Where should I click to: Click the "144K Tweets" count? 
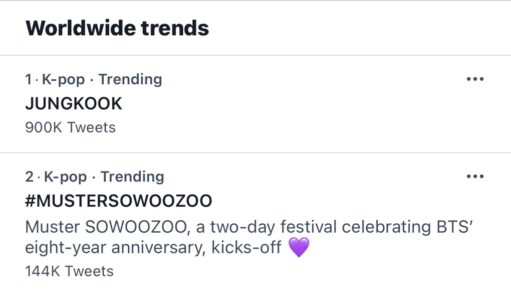coord(69,271)
